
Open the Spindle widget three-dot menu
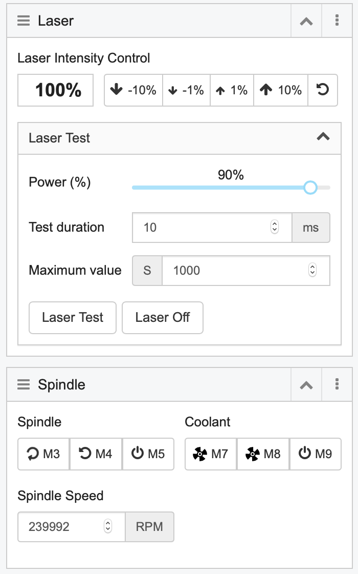[x=337, y=385]
